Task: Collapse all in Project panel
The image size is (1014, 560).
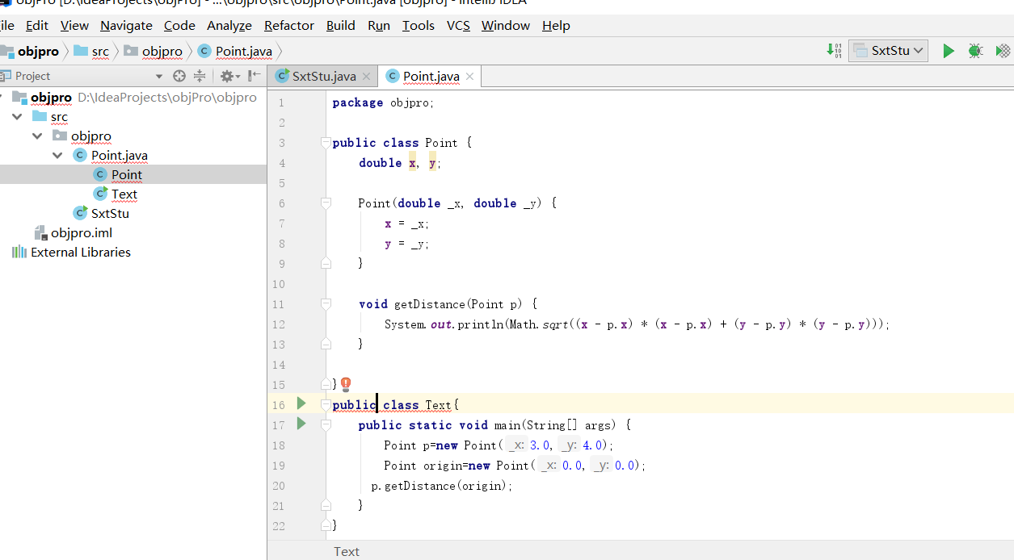Action: (x=200, y=76)
